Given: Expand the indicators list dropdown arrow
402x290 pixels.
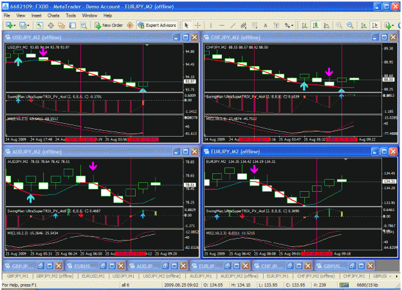Looking at the screenshot, I should (x=393, y=25).
